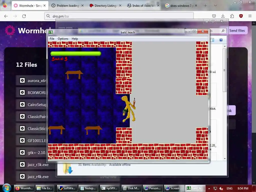Open the Firefox hamburger menu
The image size is (256, 192).
point(250,16)
